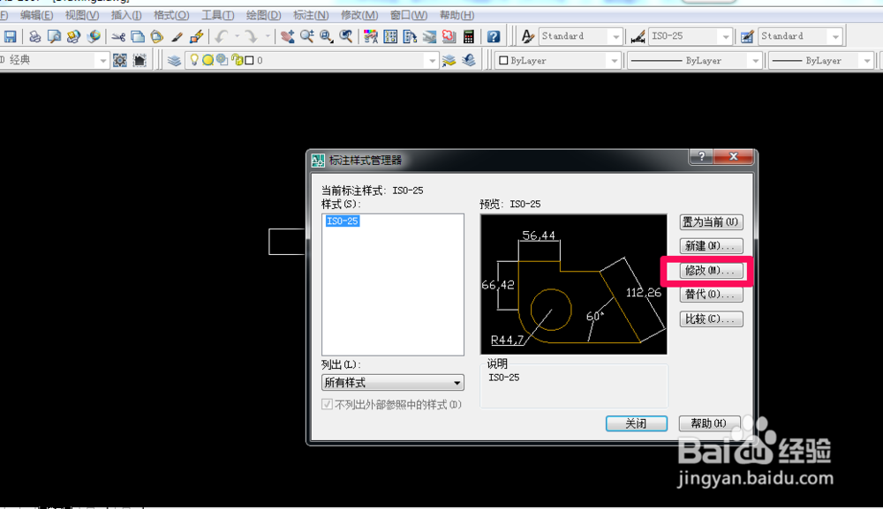The height and width of the screenshot is (509, 883).
Task: Click the Publish icon
Action: click(x=73, y=37)
